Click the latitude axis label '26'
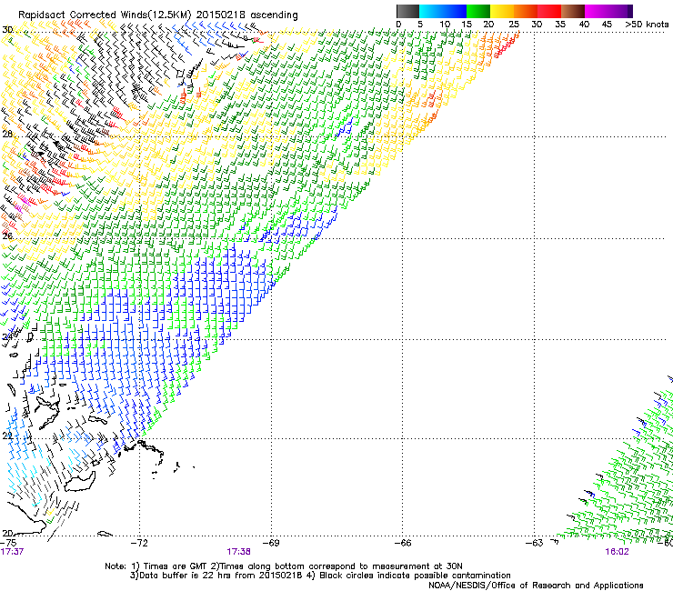 pyautogui.click(x=7, y=235)
